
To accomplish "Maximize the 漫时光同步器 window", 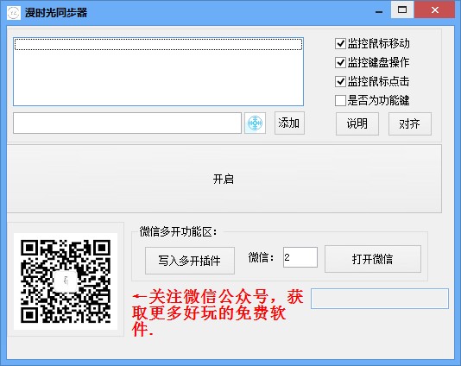I will click(x=402, y=9).
